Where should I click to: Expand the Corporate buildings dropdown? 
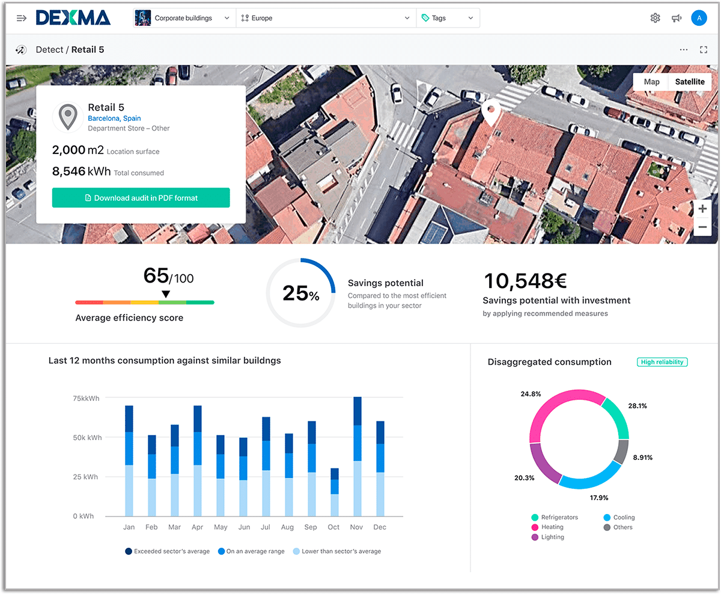[x=184, y=18]
